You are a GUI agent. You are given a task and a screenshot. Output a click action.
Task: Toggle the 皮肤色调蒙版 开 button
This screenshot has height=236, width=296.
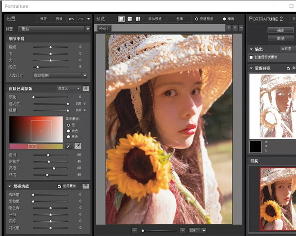point(85,88)
